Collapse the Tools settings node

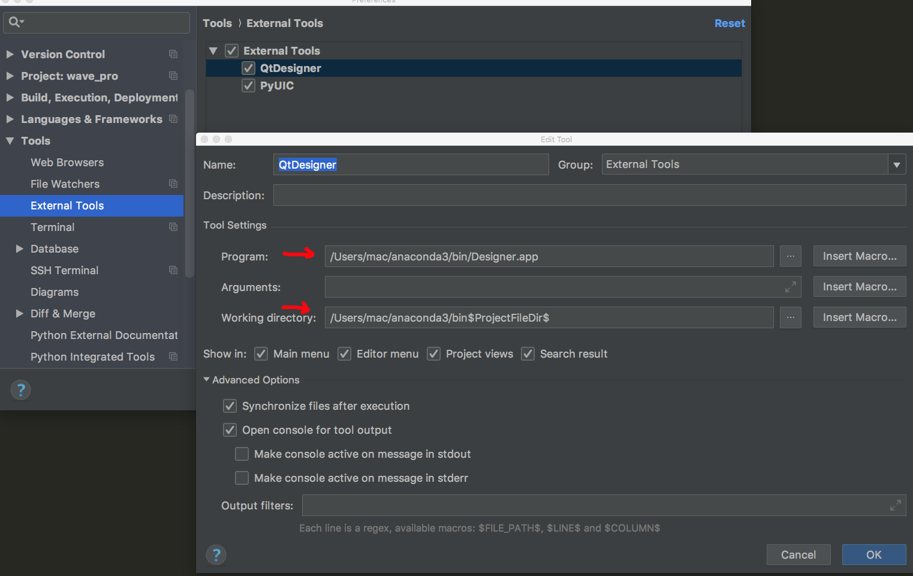coord(10,140)
